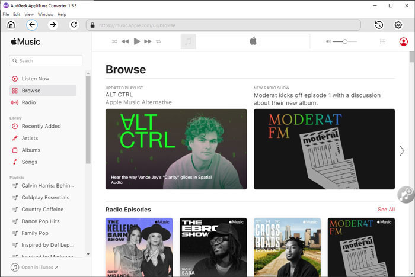Click the ALT CTRL title link
The image size is (415, 277).
coord(119,95)
